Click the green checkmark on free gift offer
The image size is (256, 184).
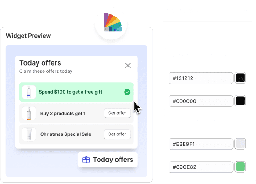(x=127, y=92)
